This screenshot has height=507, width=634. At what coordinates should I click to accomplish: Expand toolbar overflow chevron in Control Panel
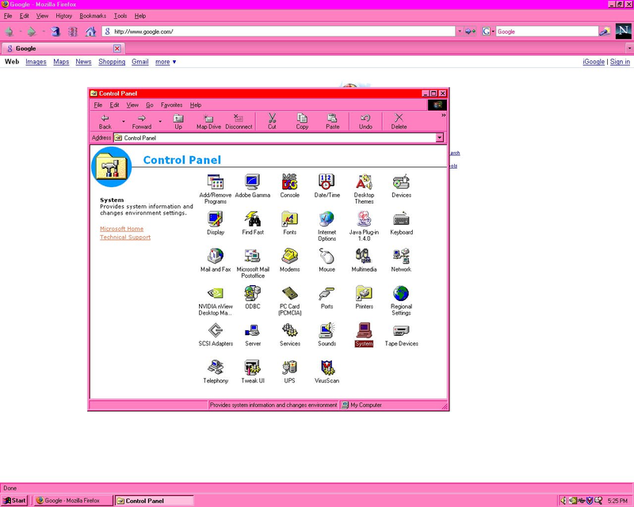click(x=444, y=115)
